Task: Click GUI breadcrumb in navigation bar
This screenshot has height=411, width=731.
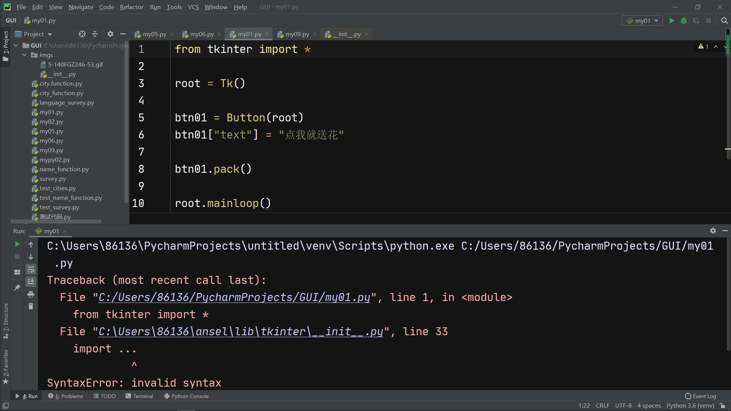Action: click(x=11, y=21)
